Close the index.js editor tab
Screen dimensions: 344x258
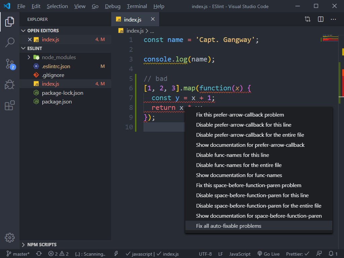coord(153,19)
